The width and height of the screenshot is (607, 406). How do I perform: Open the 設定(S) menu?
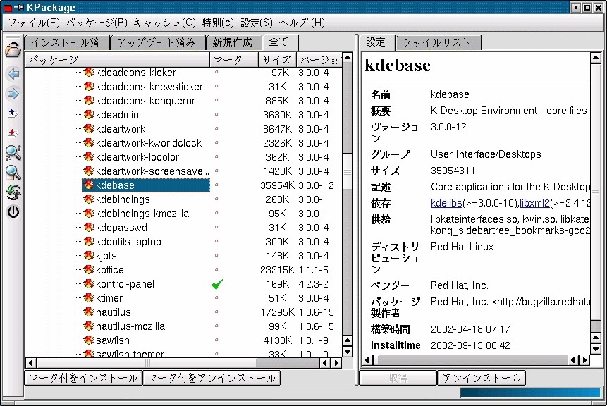click(257, 23)
